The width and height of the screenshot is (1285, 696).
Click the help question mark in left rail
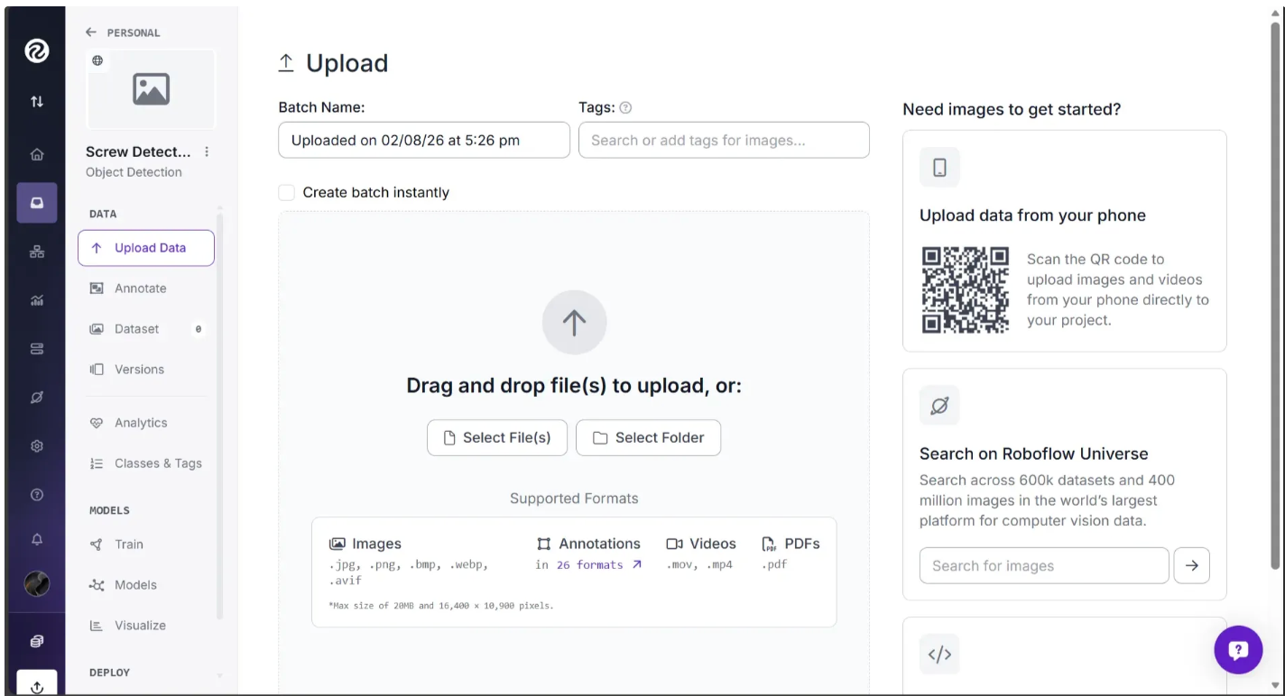[x=37, y=494]
